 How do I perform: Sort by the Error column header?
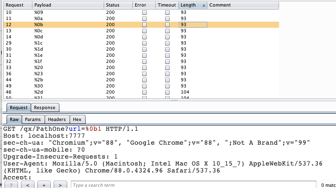(144, 5)
